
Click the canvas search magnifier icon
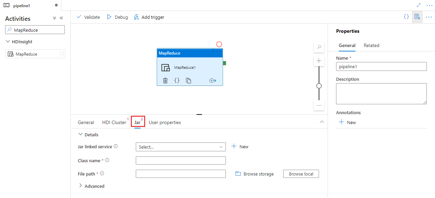coord(319,47)
